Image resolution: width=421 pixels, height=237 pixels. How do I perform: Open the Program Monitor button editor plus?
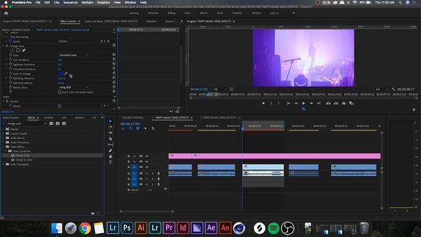[x=414, y=110]
